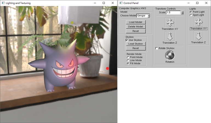Enable the Rotate Skybox checkbox
211x123 pixels.
(157, 48)
